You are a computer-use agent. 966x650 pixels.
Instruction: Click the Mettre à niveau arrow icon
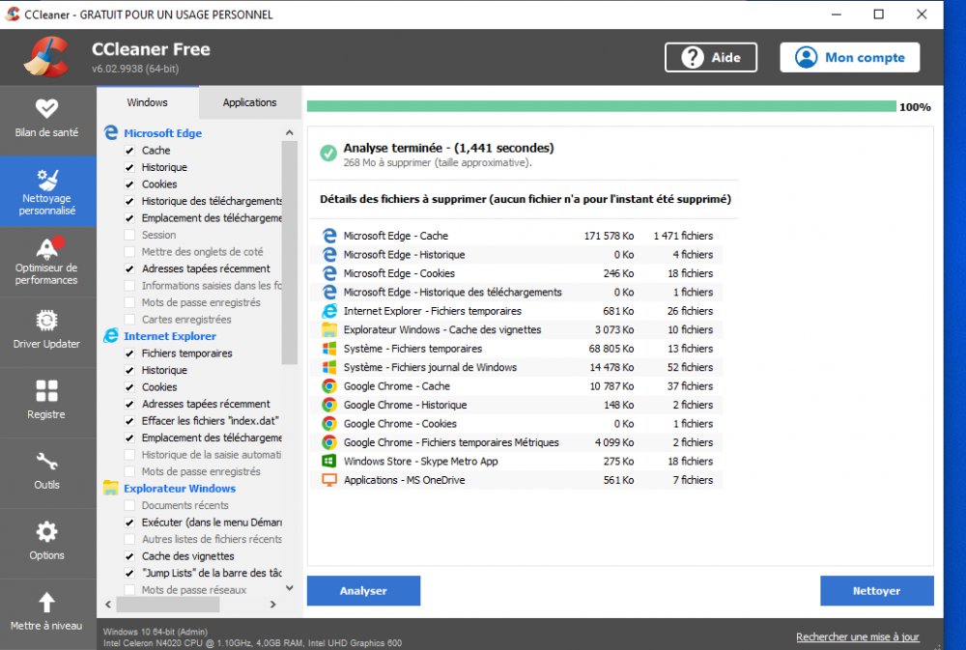[x=46, y=603]
